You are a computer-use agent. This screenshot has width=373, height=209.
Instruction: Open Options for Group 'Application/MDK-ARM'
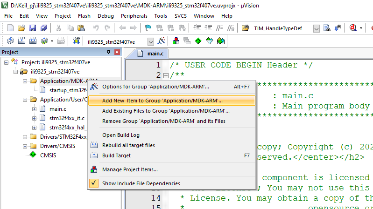coord(171,87)
